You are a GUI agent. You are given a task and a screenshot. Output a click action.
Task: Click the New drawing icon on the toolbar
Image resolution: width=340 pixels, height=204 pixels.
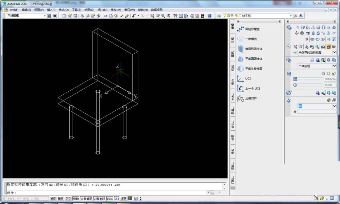pyautogui.click(x=64, y=16)
